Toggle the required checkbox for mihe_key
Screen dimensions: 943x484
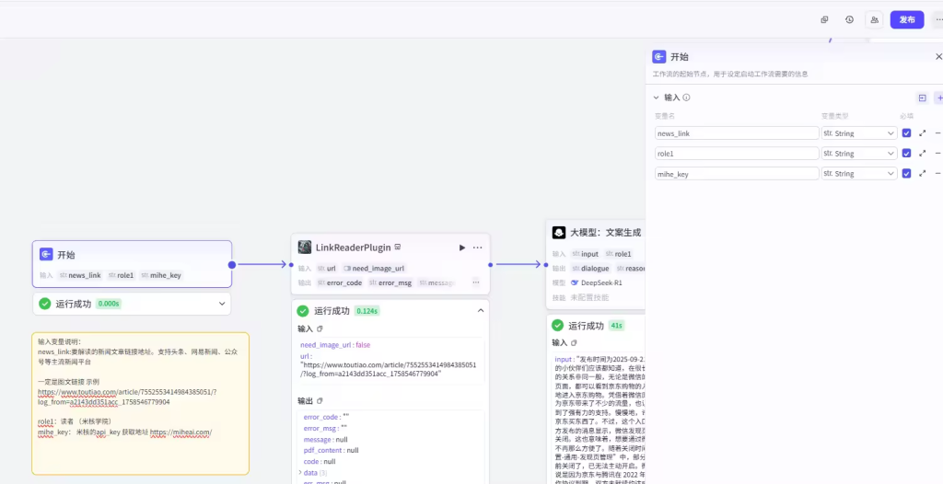[906, 174]
